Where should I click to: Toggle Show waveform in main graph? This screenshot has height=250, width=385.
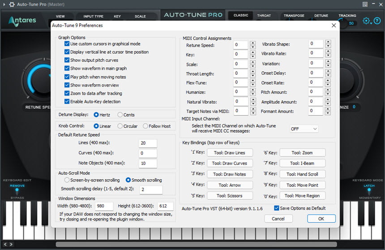point(67,68)
